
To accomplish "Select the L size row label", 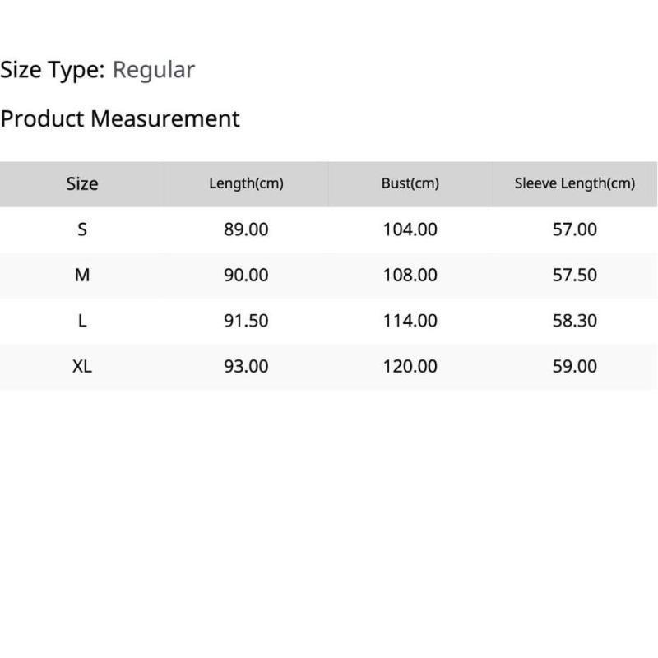I will (x=81, y=321).
